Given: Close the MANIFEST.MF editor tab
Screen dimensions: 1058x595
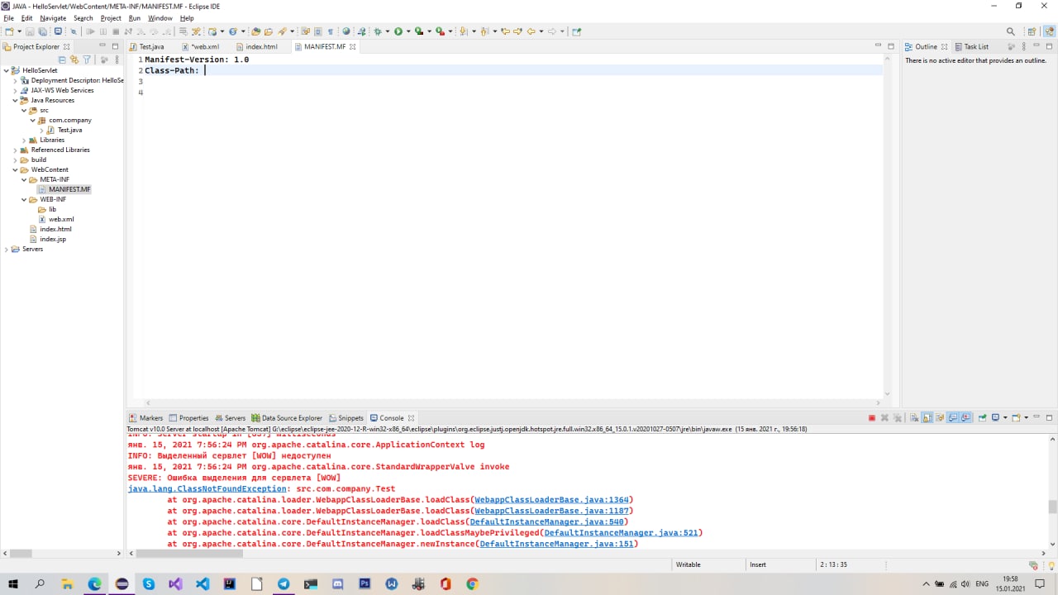Looking at the screenshot, I should [353, 47].
